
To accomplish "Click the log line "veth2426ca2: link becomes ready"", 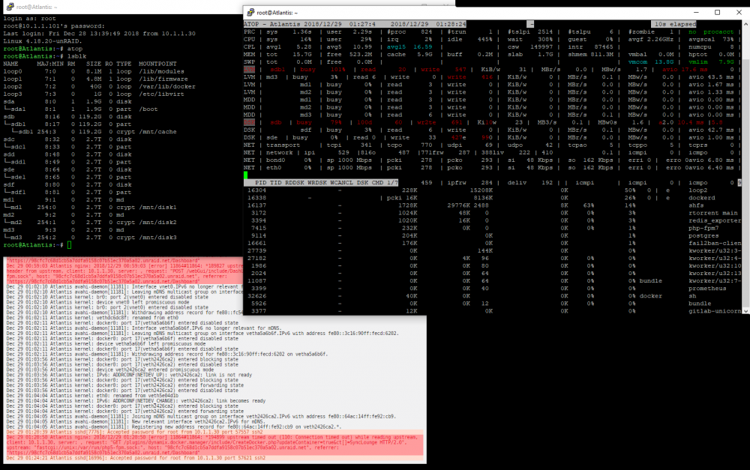I will [136, 401].
